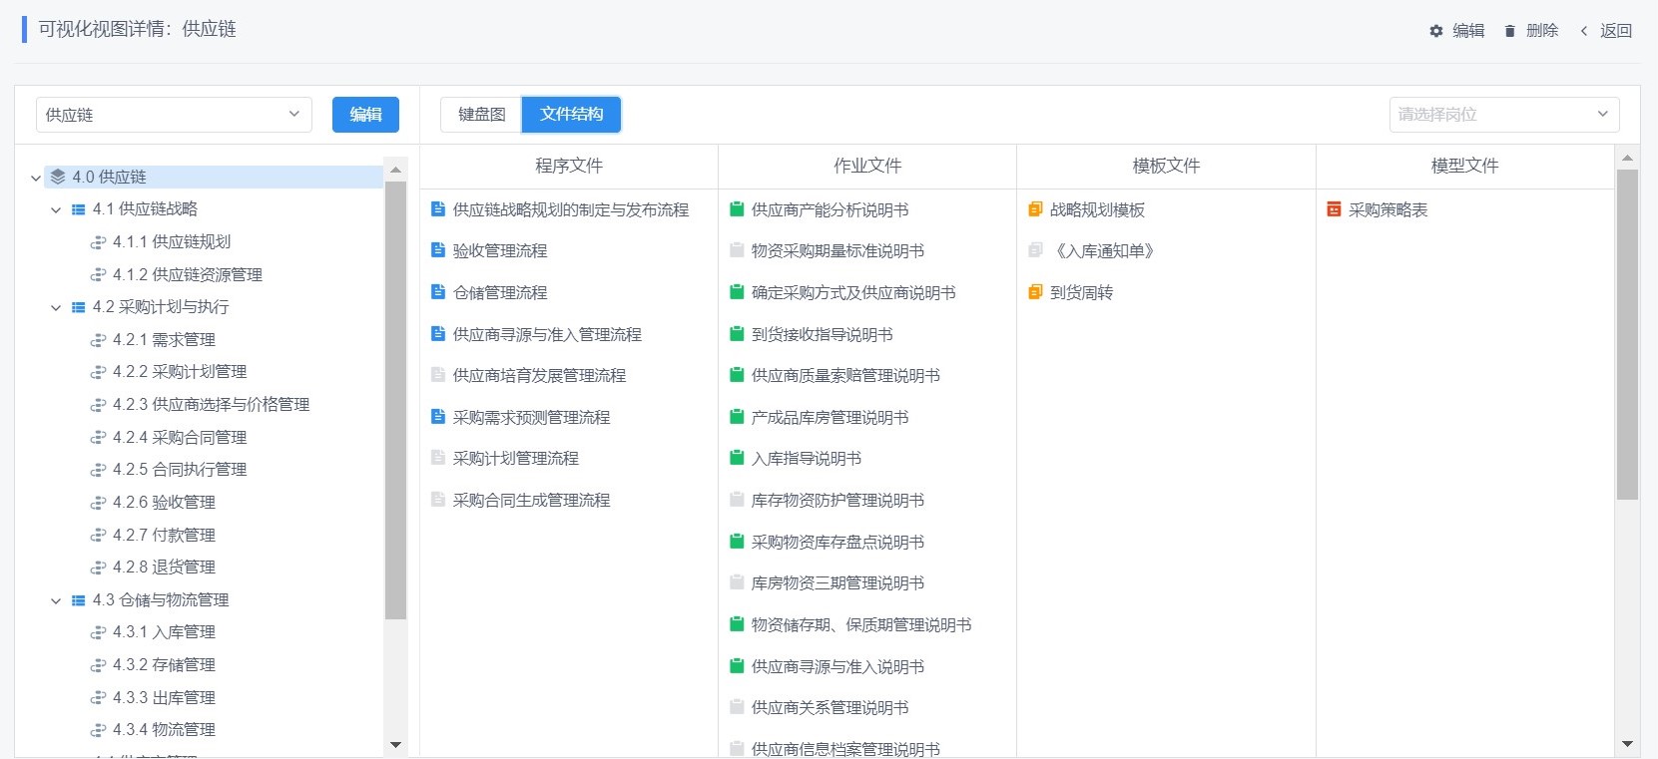Click 删除 in the top-right header
The height and width of the screenshot is (759, 1658).
coord(1542,31)
